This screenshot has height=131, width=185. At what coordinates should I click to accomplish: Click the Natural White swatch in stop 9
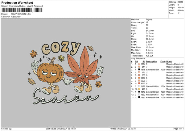pos(139,86)
